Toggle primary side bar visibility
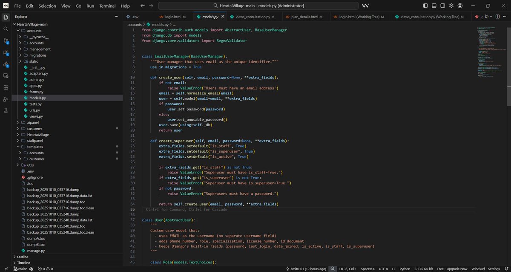Image resolution: width=511 pixels, height=272 pixels. point(426,6)
